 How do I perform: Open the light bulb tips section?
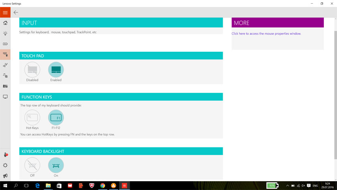coord(5,33)
